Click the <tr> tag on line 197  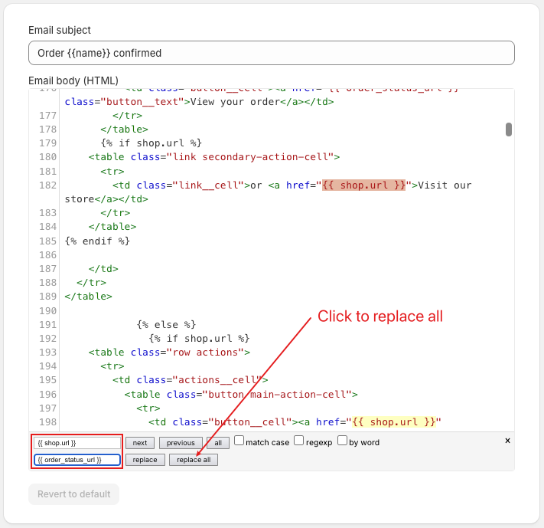(148, 408)
